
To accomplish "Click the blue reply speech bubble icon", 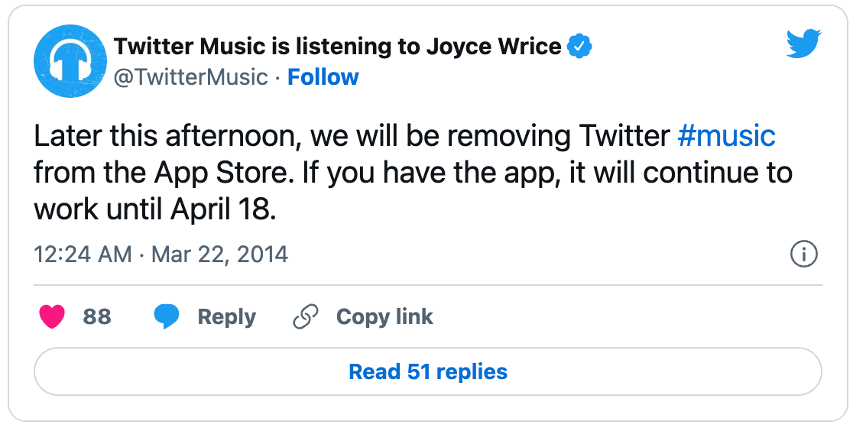I will pyautogui.click(x=167, y=316).
